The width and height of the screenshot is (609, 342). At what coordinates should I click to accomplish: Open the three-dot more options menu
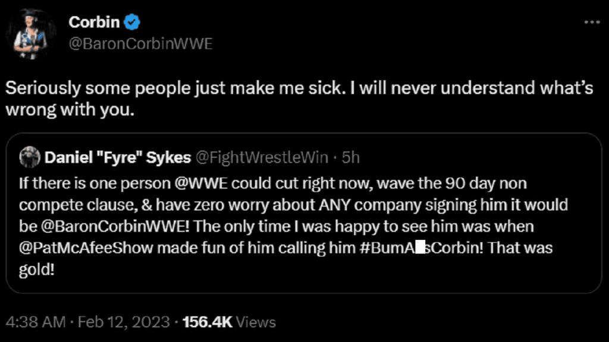[x=592, y=22]
